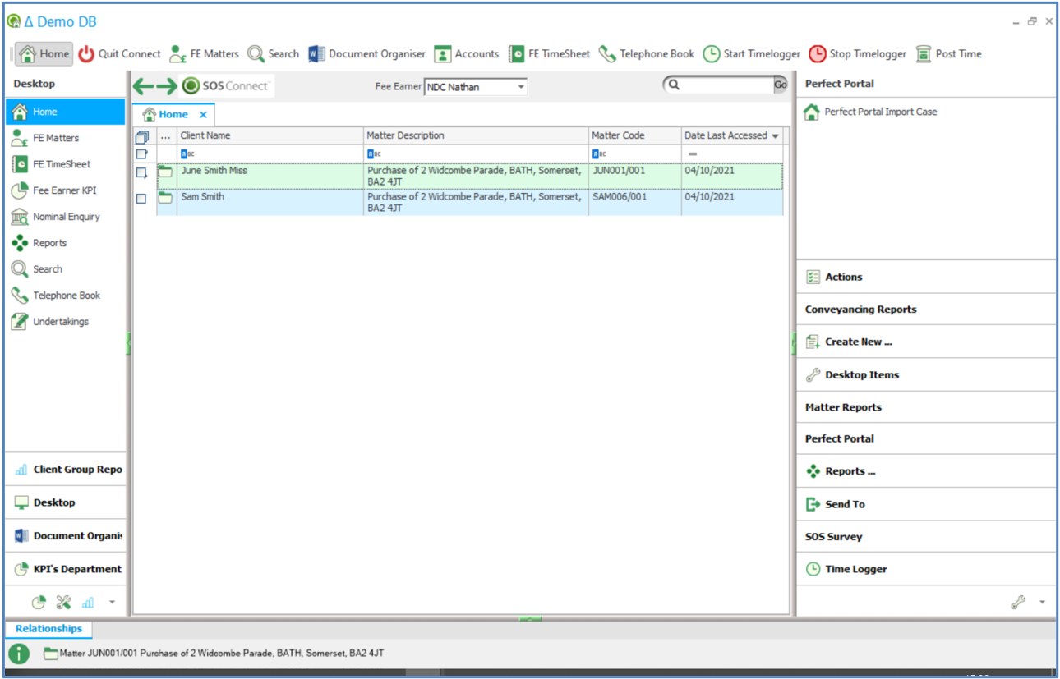Screen dimensions: 1060x679
Task: Toggle the select-all checkbox in filter row
Action: [141, 154]
